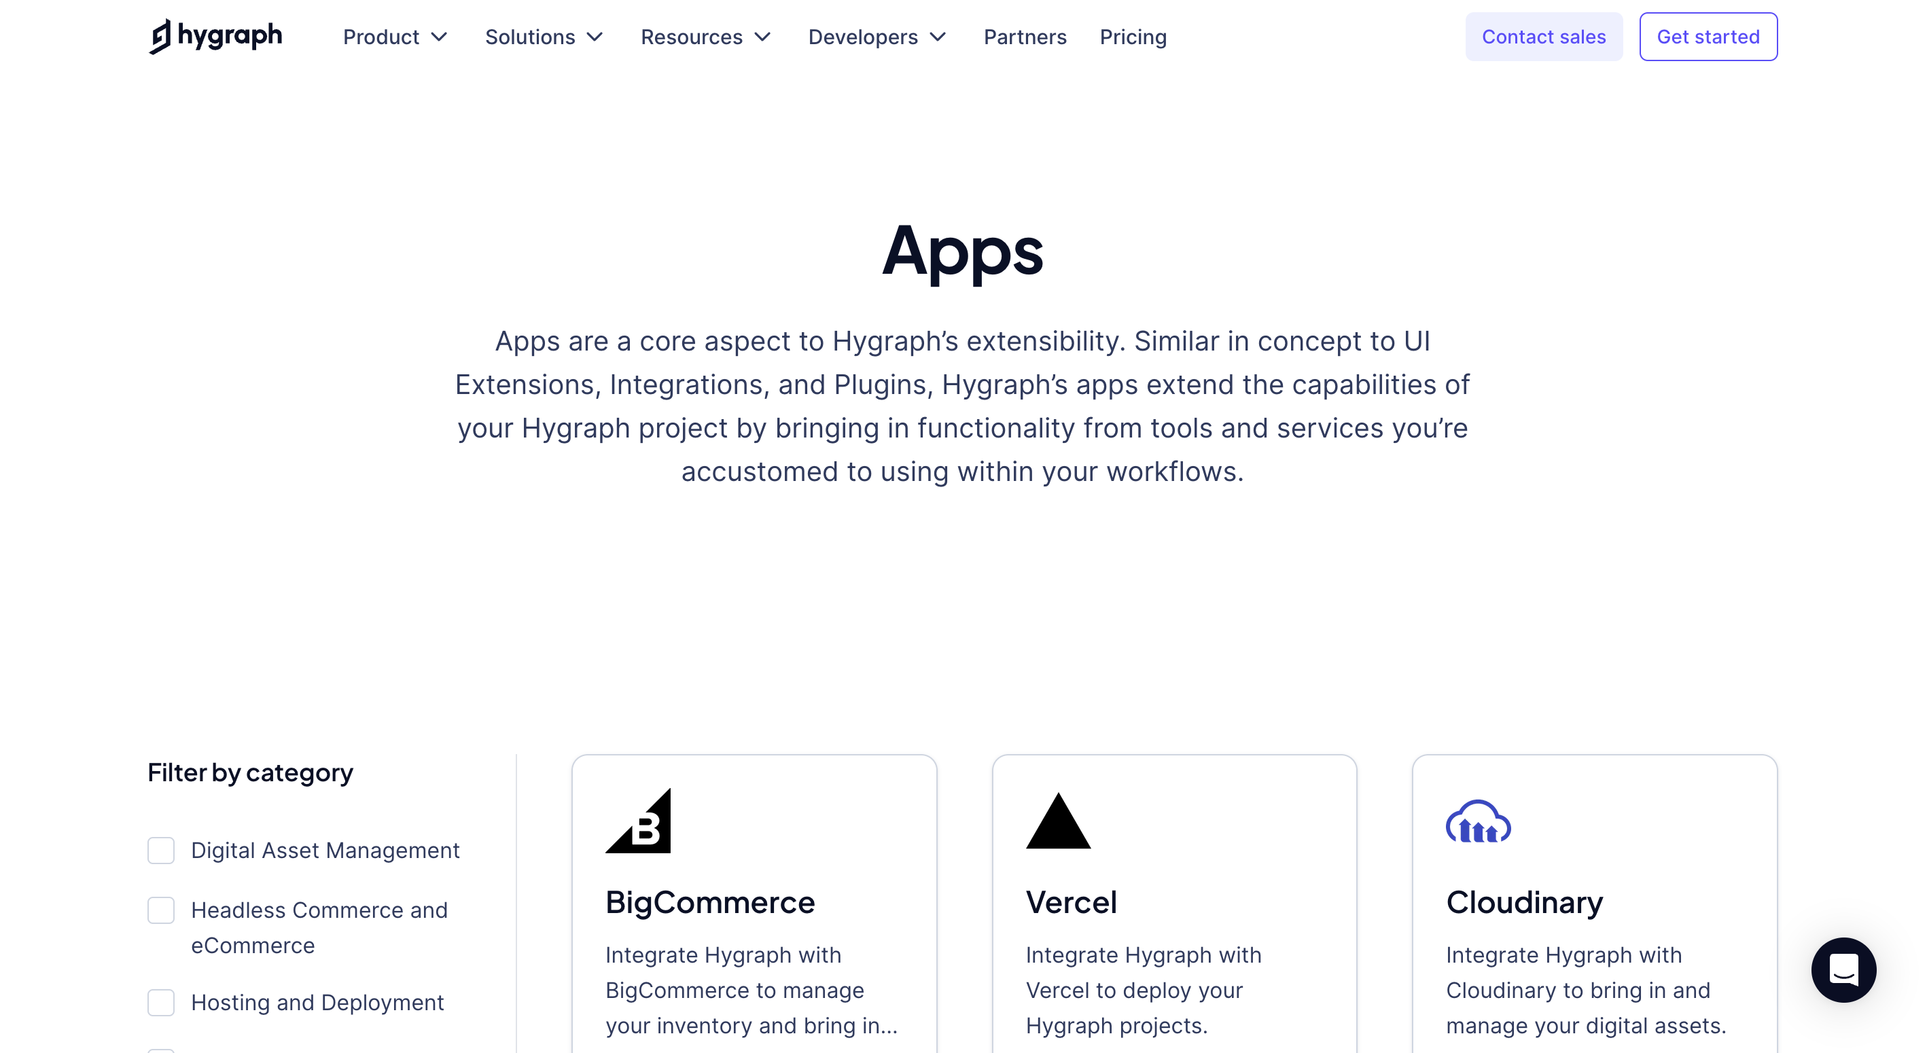The image size is (1927, 1053).
Task: Click the Partners menu item
Action: (x=1026, y=36)
